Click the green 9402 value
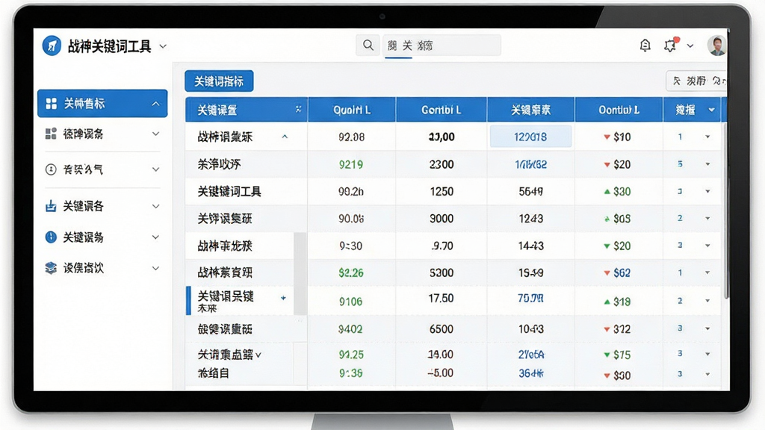Viewport: 765px width, 430px height. pyautogui.click(x=350, y=329)
